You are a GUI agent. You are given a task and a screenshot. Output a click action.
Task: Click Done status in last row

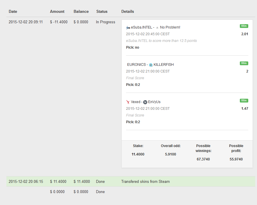(100, 192)
